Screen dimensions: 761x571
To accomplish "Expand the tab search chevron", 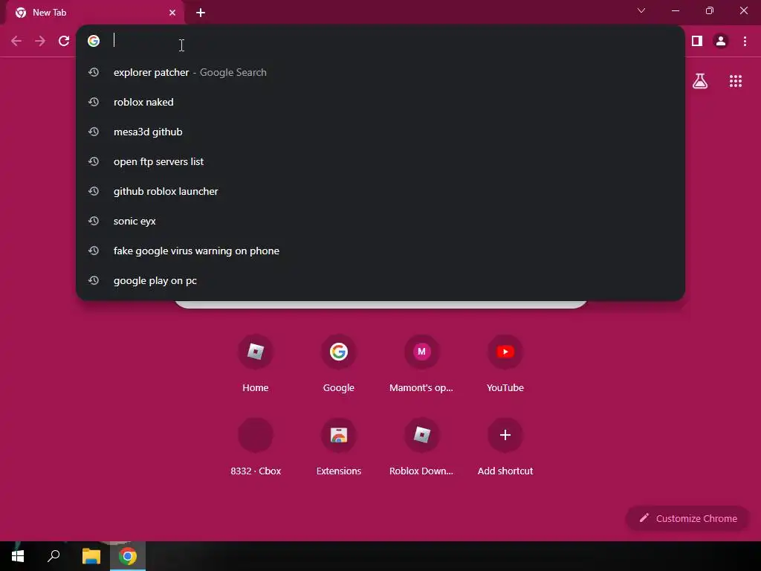I will click(x=641, y=10).
